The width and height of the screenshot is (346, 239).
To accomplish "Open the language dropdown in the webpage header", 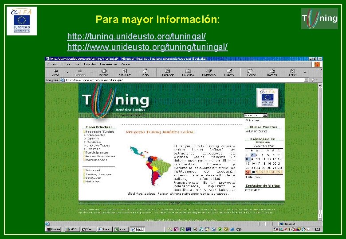I will click(256, 116).
